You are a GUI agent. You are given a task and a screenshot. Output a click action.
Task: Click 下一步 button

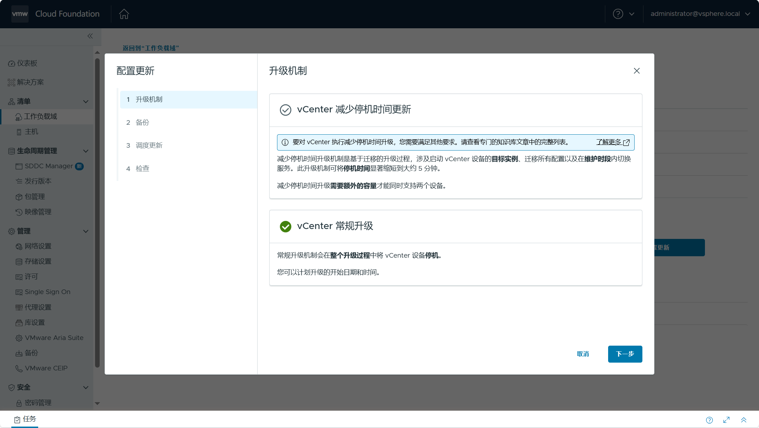click(x=625, y=354)
